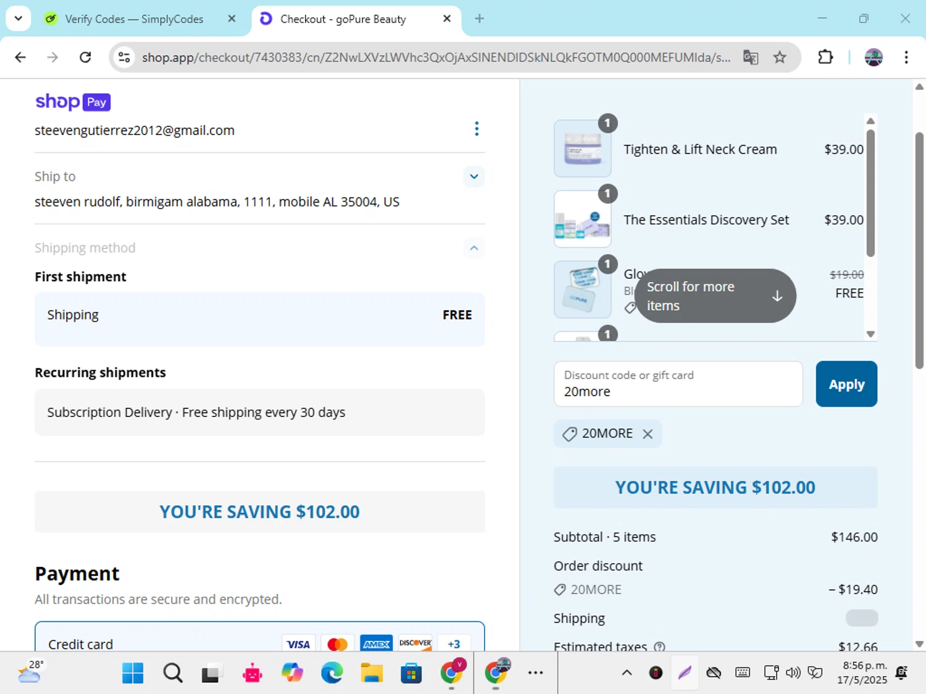Click the browser forward arrow
926x694 pixels.
click(52, 57)
